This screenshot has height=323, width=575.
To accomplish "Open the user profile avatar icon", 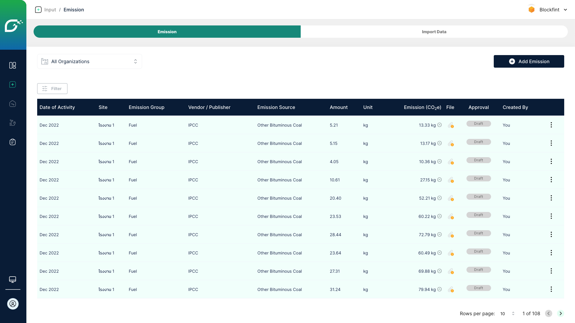I will point(13,304).
